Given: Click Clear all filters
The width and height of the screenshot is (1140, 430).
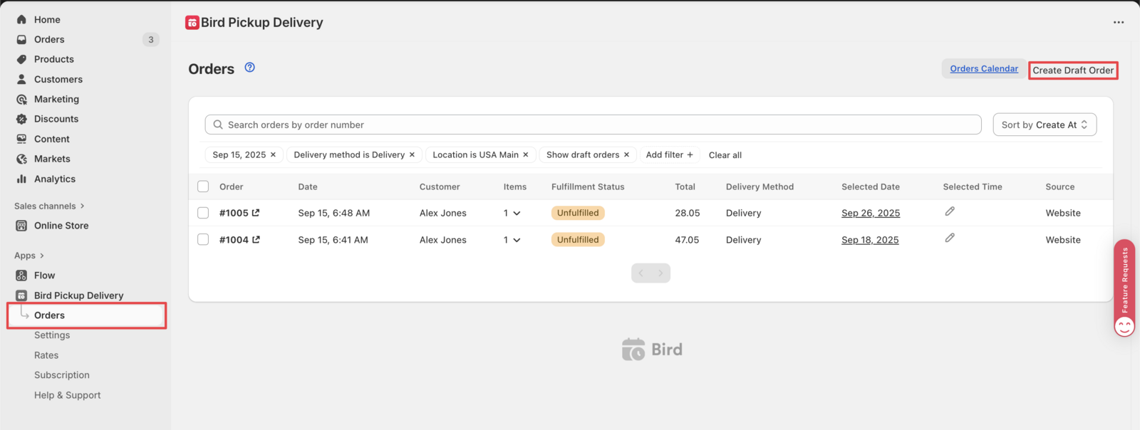Looking at the screenshot, I should [x=725, y=155].
